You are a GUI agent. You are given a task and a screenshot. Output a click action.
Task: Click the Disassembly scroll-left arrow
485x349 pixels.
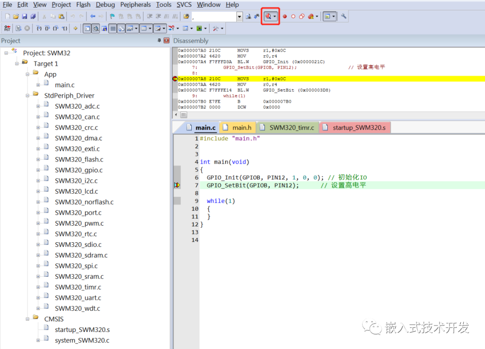176,115
